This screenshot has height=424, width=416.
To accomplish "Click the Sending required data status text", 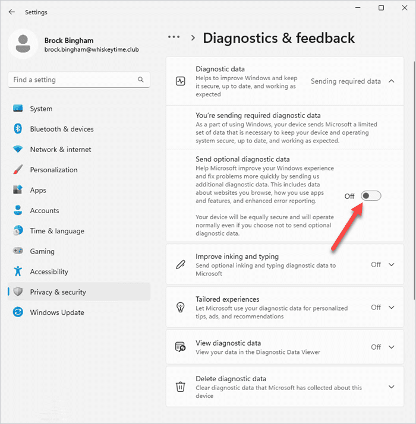I will tap(346, 81).
